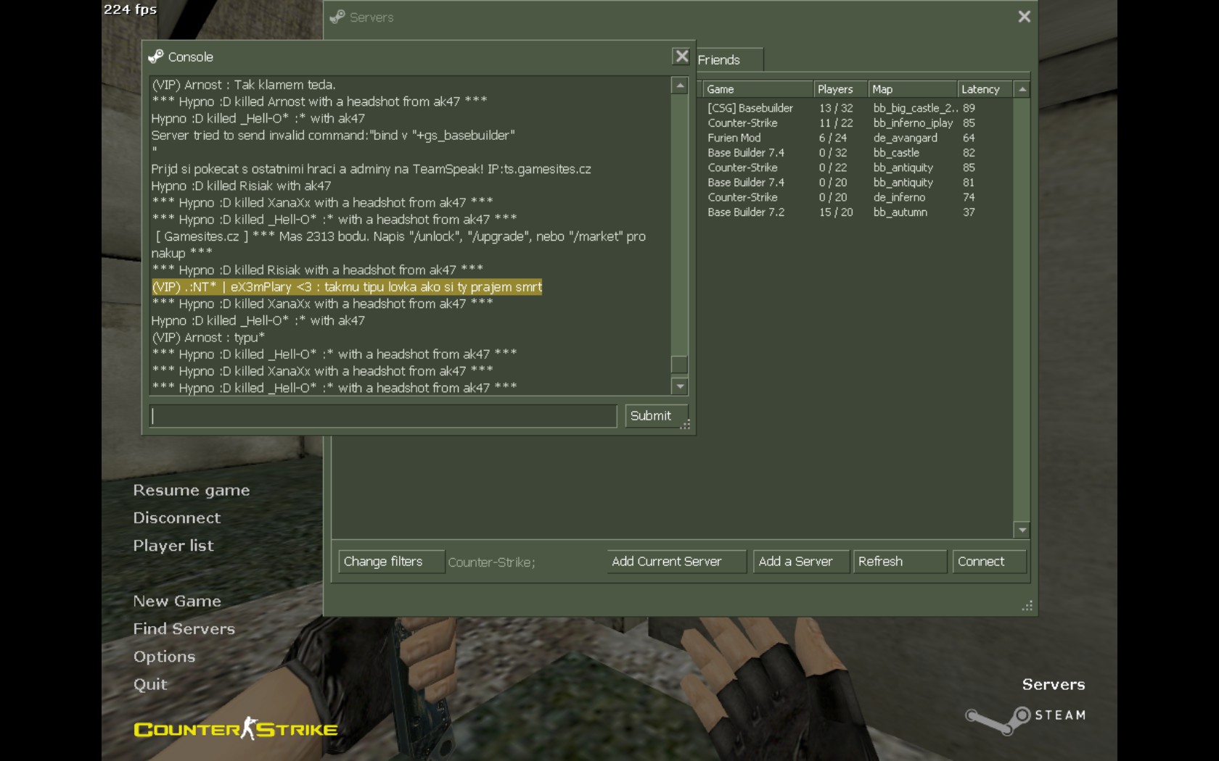This screenshot has height=761, width=1219.
Task: Click Add Current Server button
Action: (x=676, y=562)
